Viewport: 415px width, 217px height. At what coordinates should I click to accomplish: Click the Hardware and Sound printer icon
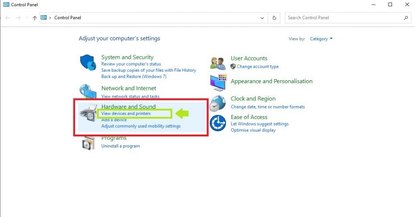click(x=89, y=113)
